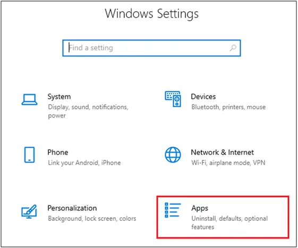Select the Phone category label
The height and width of the screenshot is (248, 298).
tap(58, 152)
